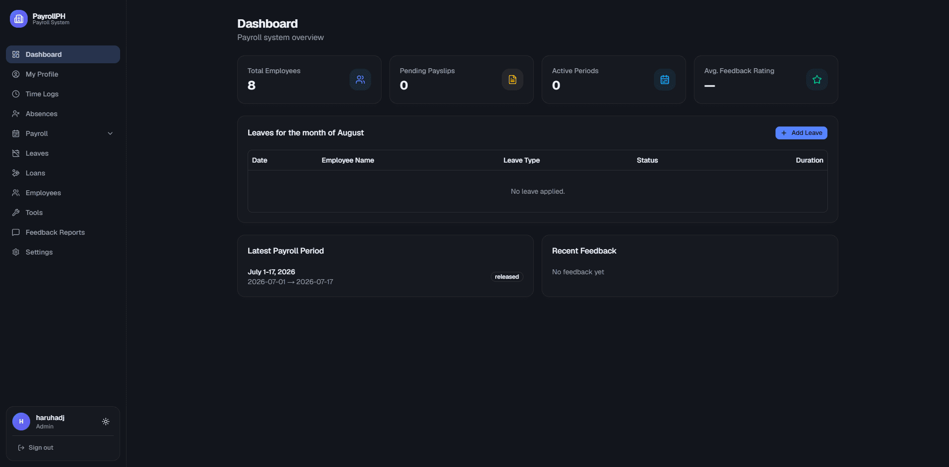Click the Absences person icon
Image resolution: width=949 pixels, height=467 pixels.
point(16,114)
